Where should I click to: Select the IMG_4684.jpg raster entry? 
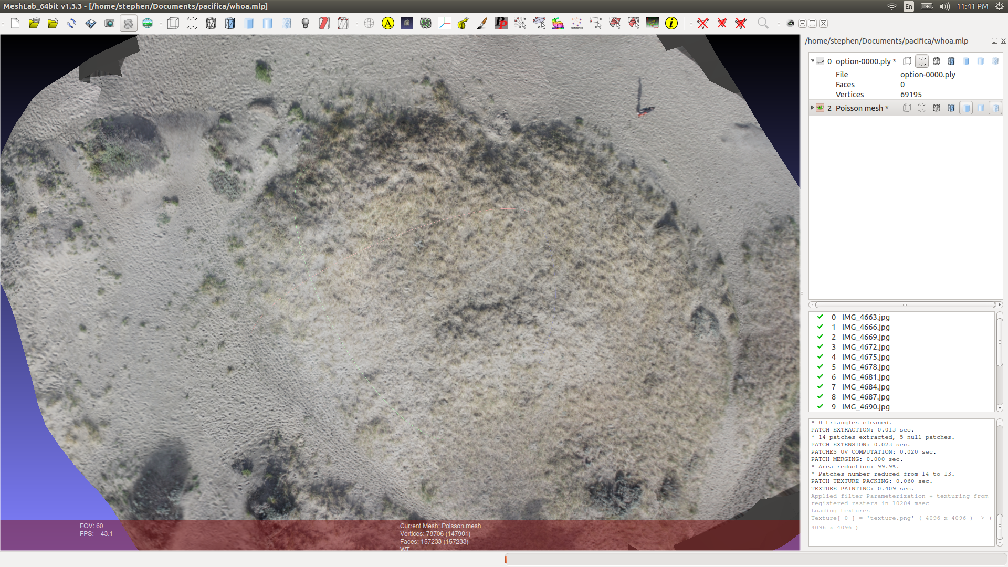pyautogui.click(x=866, y=387)
